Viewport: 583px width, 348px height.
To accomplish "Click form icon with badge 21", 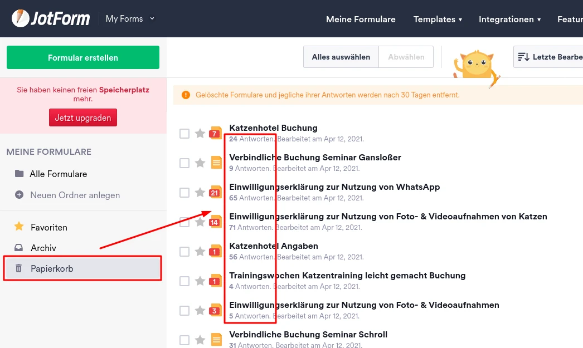I will tap(216, 192).
